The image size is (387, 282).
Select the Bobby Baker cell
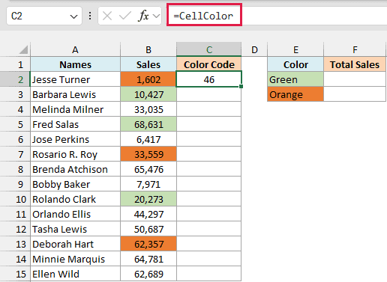76,184
